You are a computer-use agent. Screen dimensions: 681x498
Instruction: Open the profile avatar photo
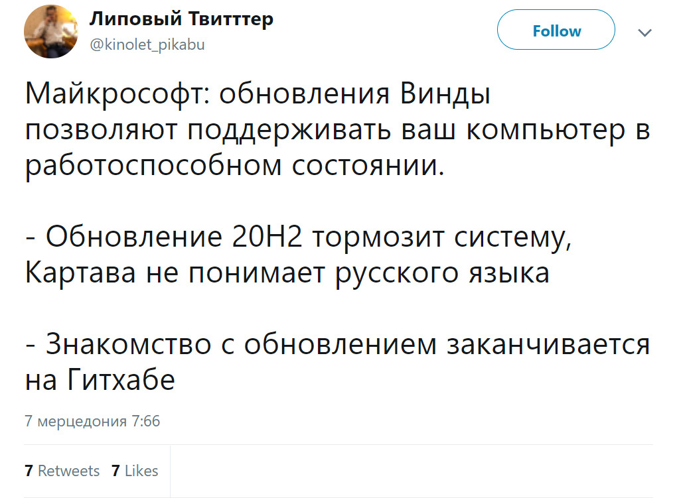51,31
